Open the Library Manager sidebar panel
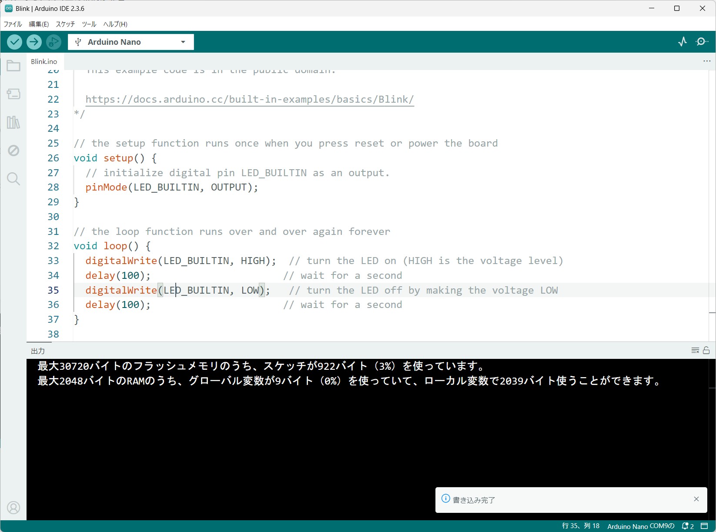 click(x=13, y=122)
